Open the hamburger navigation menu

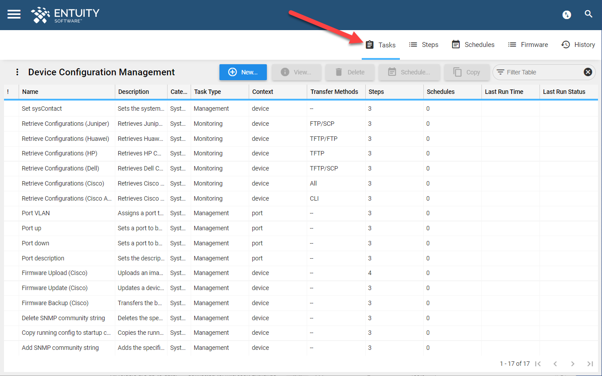tap(14, 14)
